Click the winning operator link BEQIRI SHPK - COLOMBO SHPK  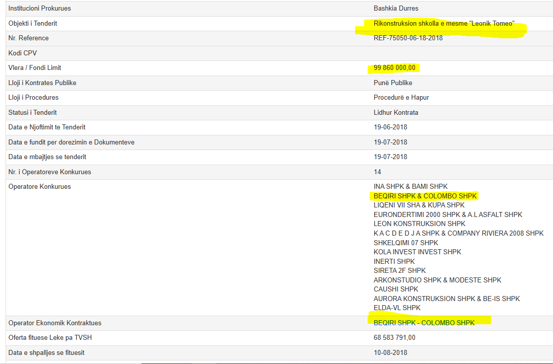click(424, 323)
